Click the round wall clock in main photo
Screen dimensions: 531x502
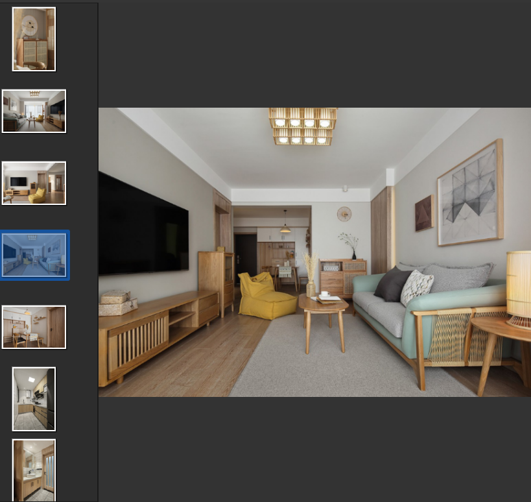(x=344, y=213)
